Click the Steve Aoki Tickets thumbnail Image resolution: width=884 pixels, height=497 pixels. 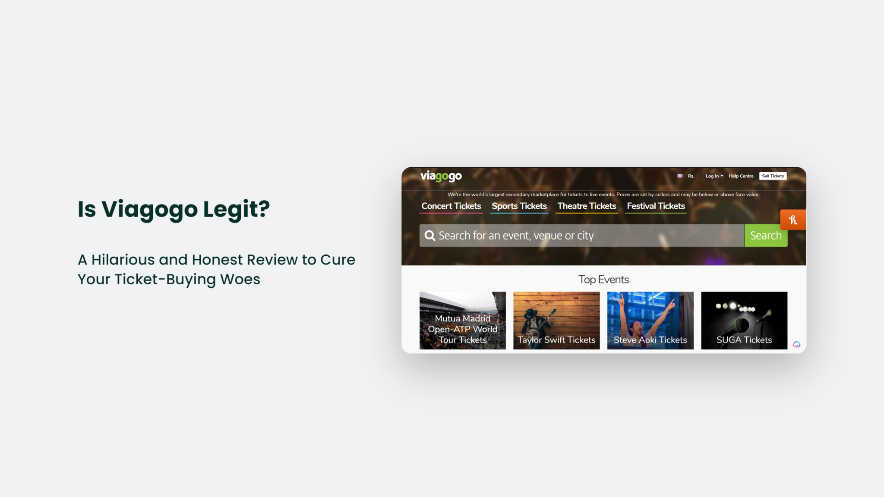[x=650, y=321]
